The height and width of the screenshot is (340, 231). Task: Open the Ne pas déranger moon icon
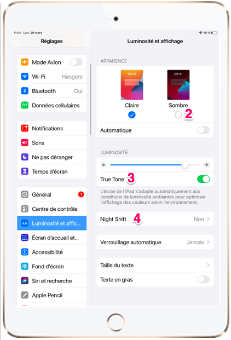click(25, 157)
